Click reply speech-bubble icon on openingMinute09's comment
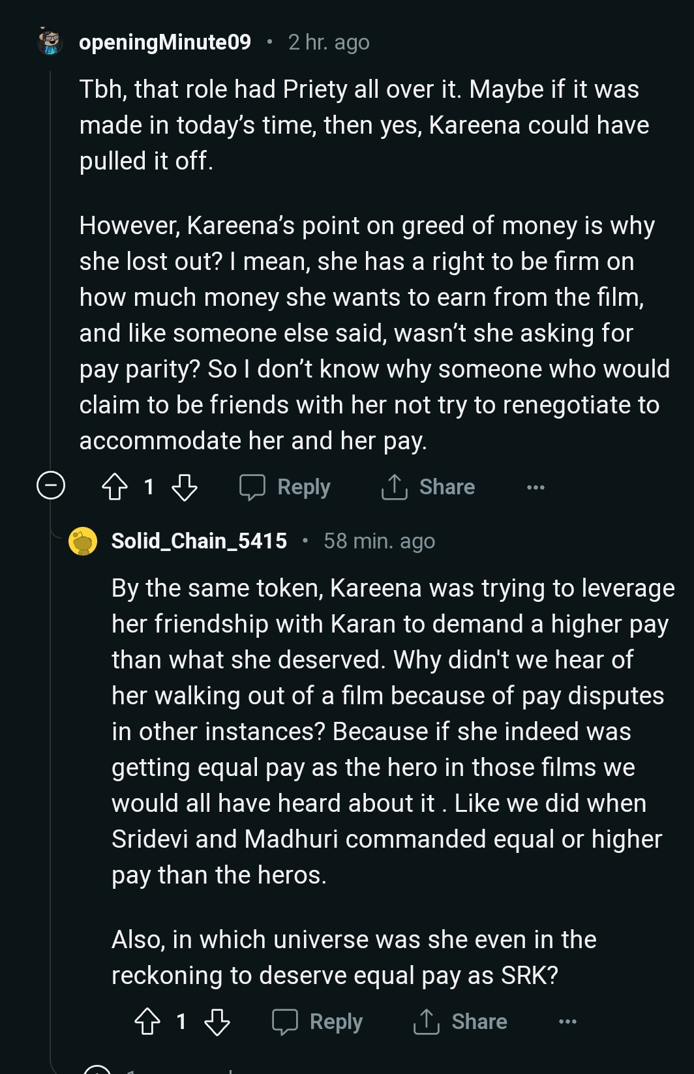This screenshot has width=694, height=1074. pyautogui.click(x=252, y=487)
